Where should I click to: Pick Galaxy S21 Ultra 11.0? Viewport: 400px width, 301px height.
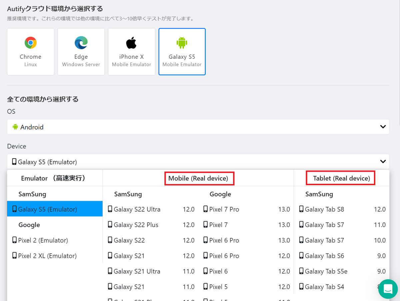[151, 271]
